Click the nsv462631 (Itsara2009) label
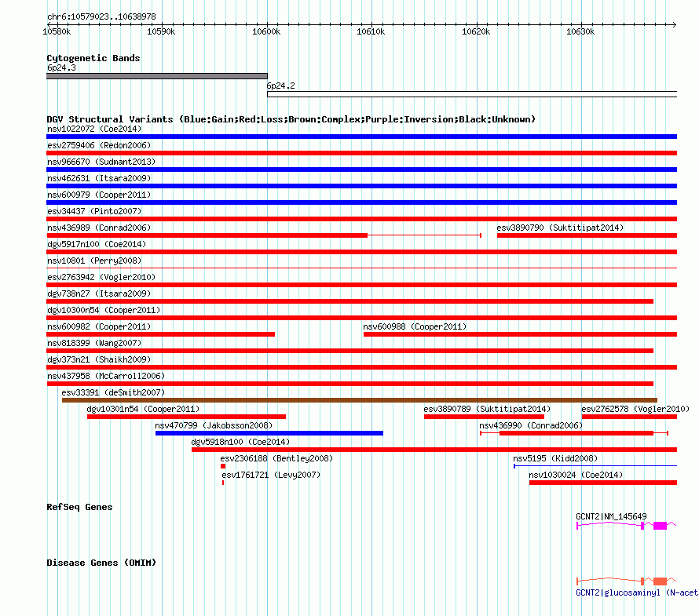 99,178
